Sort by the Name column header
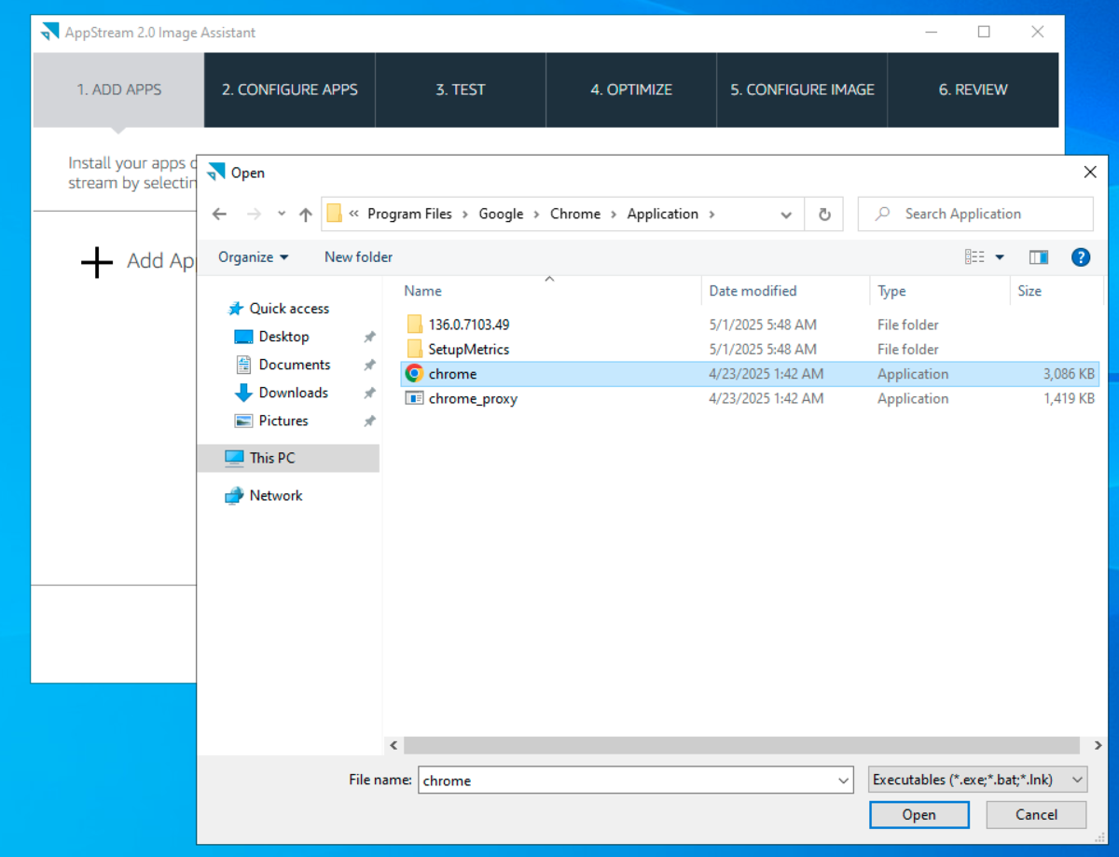Image resolution: width=1119 pixels, height=857 pixels. coord(550,291)
